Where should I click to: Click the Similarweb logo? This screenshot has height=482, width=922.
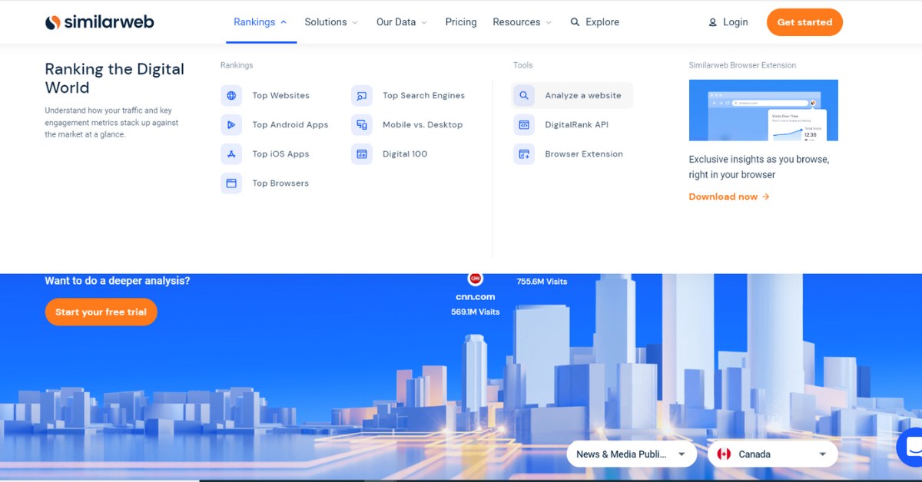click(99, 22)
